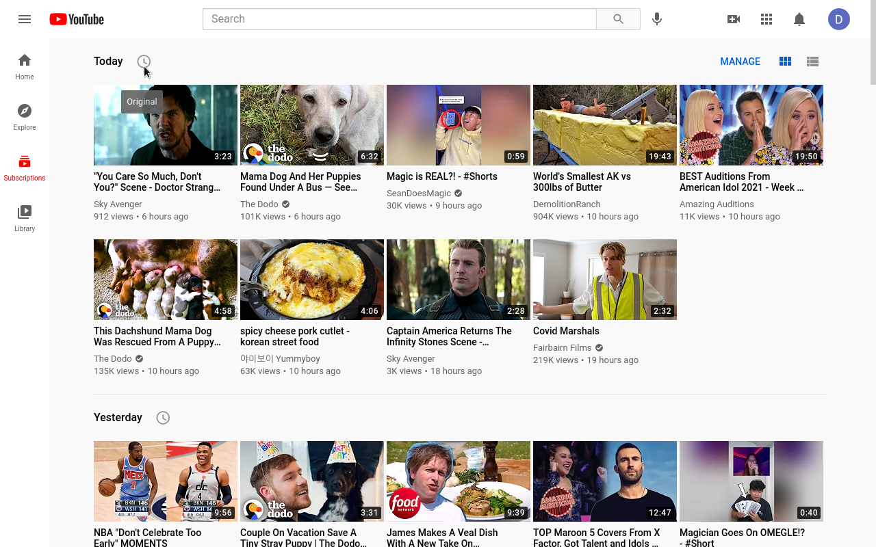Open DemolitionRanch channel link

tap(567, 204)
